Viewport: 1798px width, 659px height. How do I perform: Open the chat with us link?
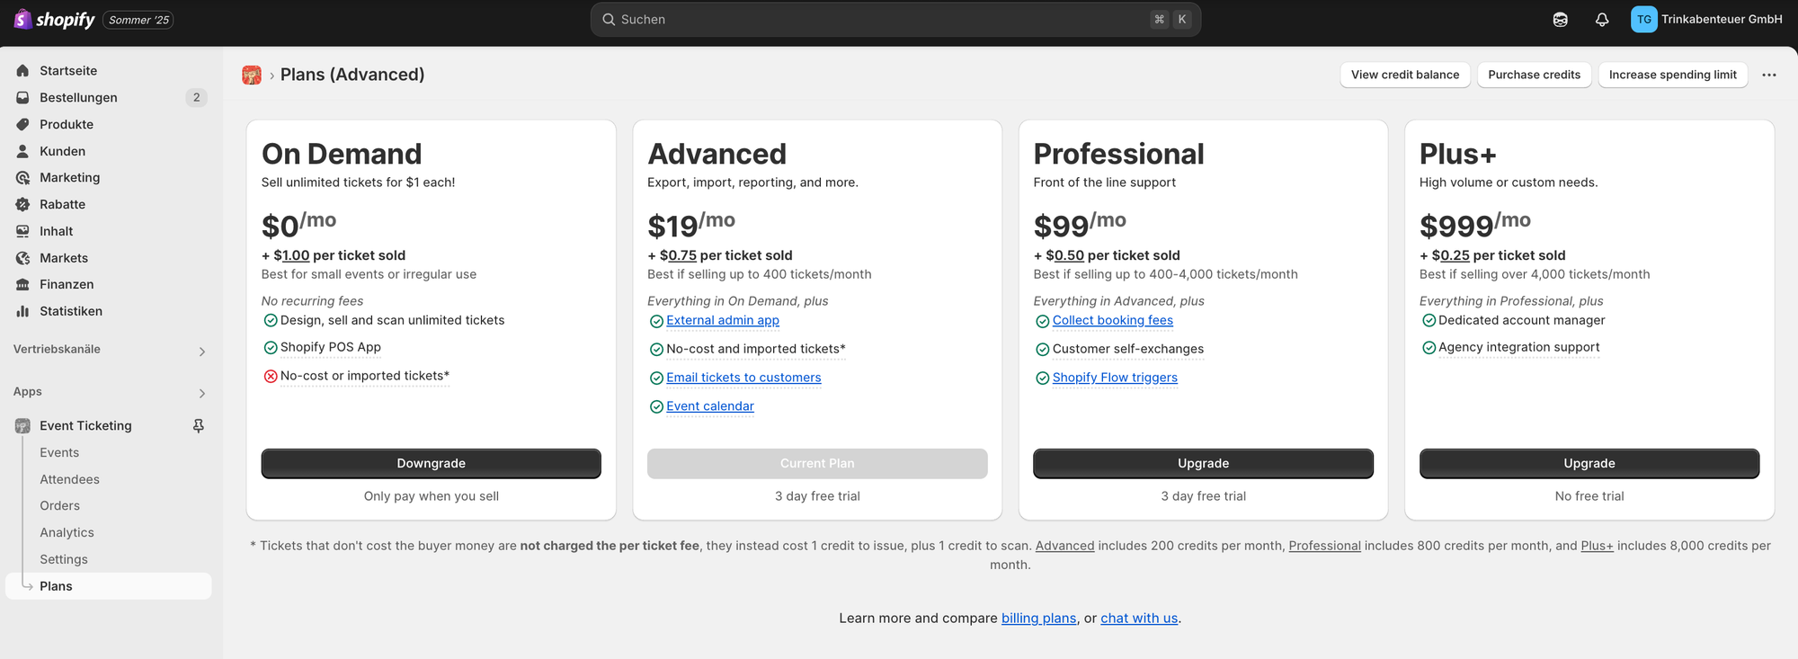click(1139, 619)
